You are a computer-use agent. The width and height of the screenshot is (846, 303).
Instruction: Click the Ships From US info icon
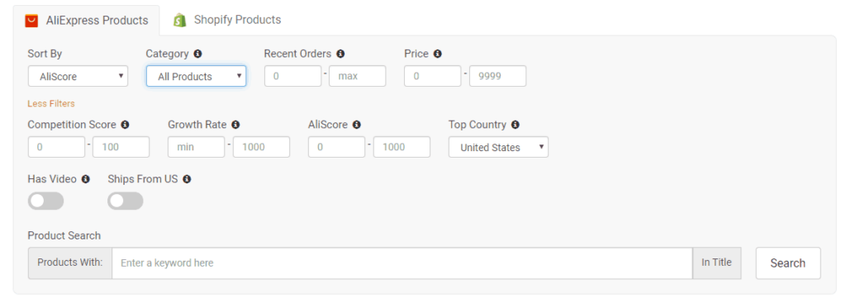[x=187, y=179]
